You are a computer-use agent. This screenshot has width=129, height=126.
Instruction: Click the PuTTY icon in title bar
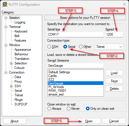coord(5,4)
